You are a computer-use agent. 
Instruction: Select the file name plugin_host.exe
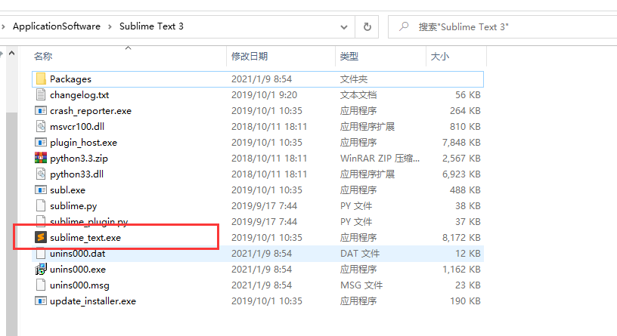[83, 143]
